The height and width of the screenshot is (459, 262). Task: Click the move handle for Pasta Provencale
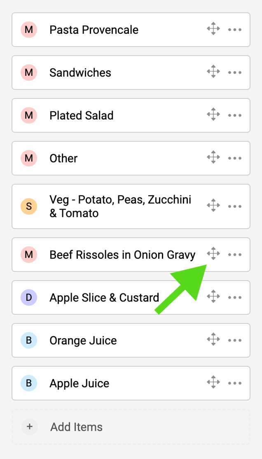point(213,30)
